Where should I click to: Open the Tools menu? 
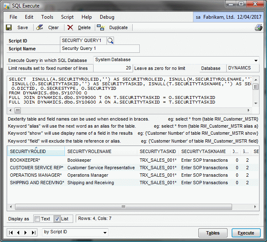coord(47,17)
